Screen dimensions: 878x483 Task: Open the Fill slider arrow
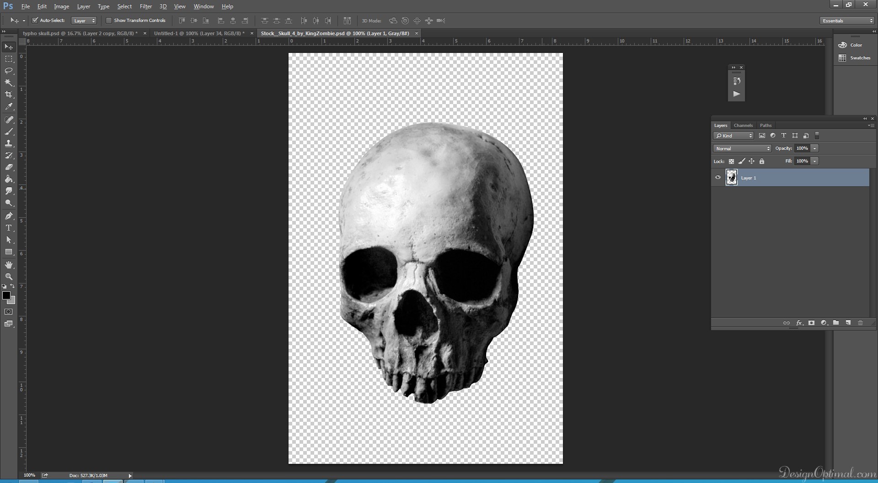tap(815, 161)
